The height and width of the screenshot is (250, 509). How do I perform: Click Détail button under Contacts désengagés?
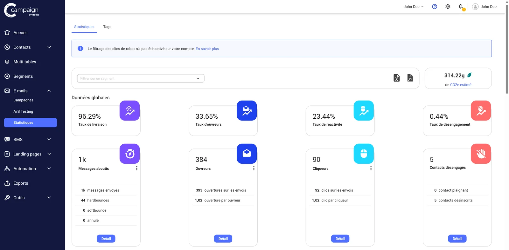pyautogui.click(x=457, y=239)
